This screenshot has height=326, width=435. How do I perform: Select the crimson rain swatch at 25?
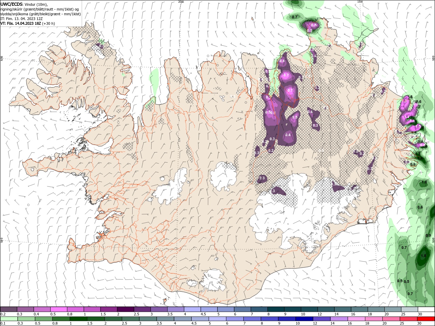pyautogui.click(x=409, y=319)
